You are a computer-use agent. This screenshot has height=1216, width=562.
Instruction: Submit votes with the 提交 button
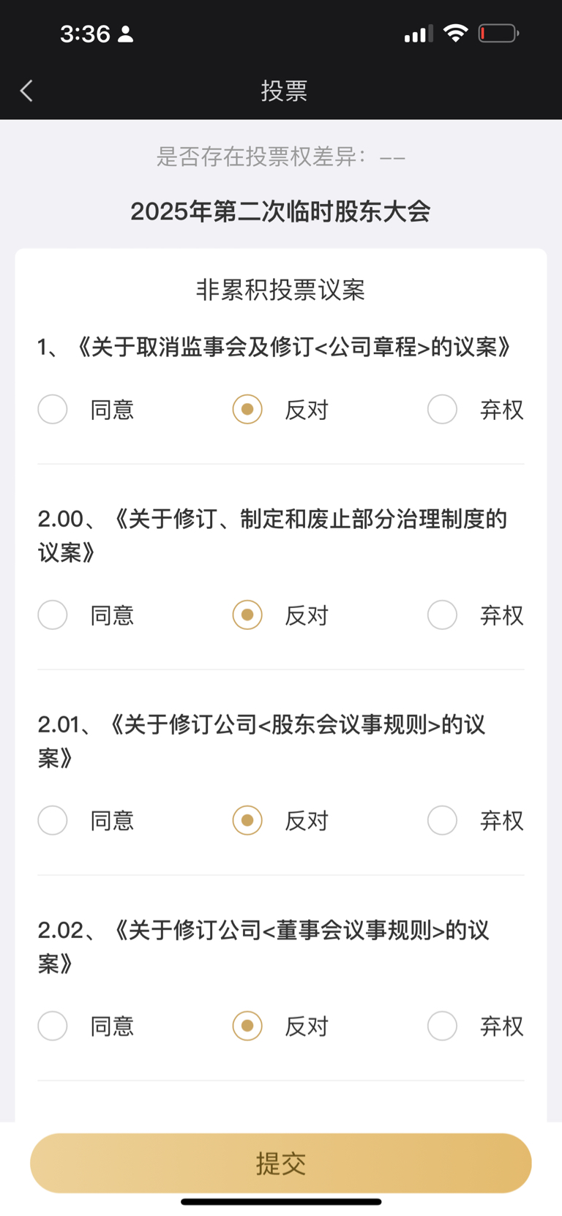click(281, 1163)
